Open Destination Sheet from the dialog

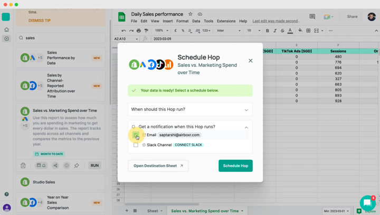pos(158,166)
